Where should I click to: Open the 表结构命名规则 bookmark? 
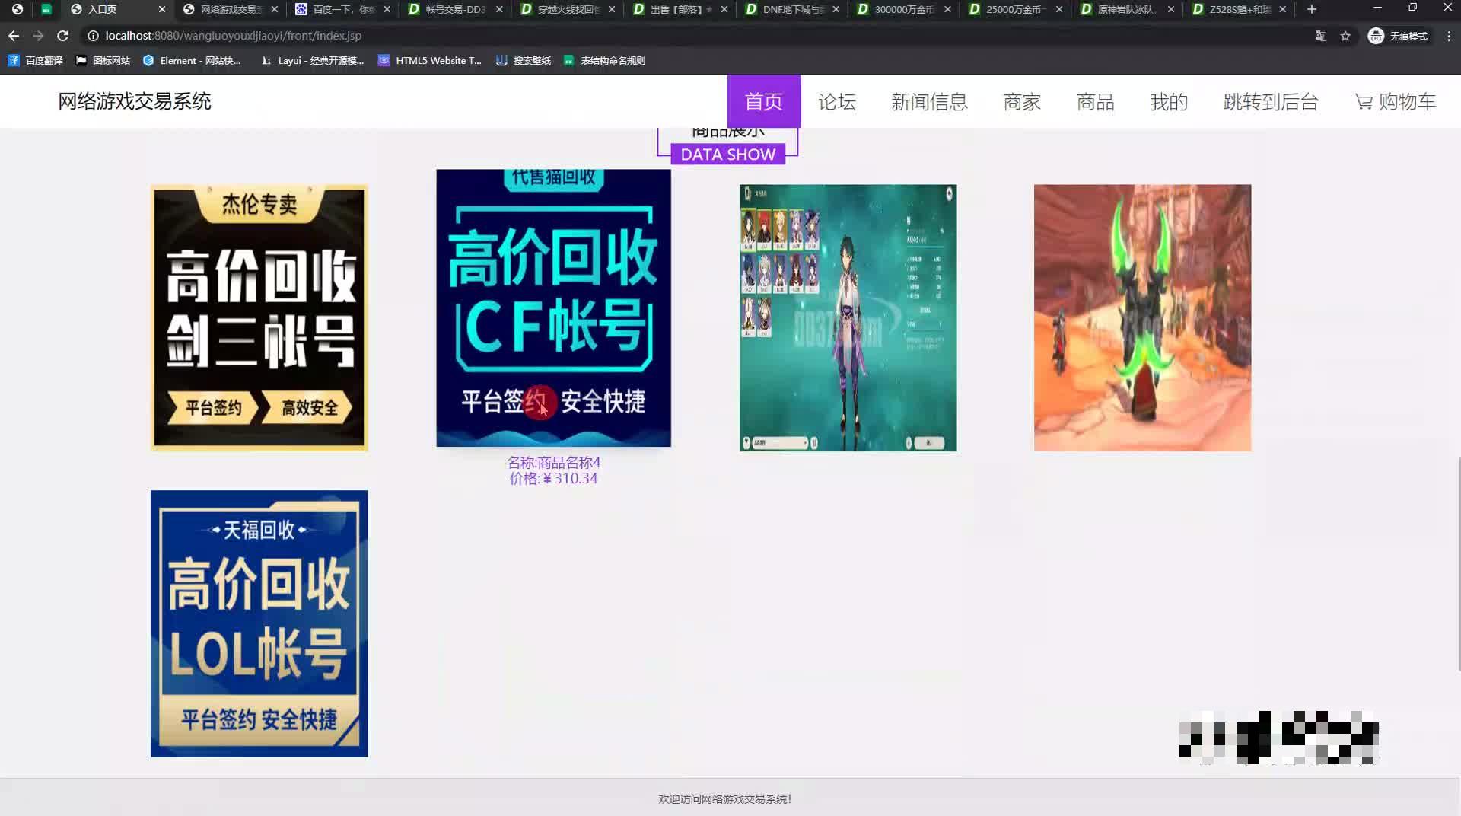click(x=604, y=61)
